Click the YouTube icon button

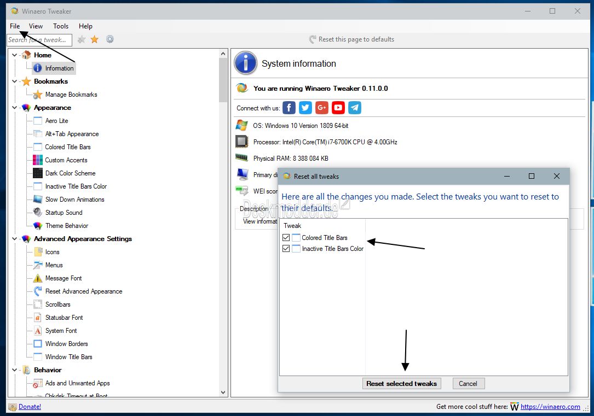point(338,108)
